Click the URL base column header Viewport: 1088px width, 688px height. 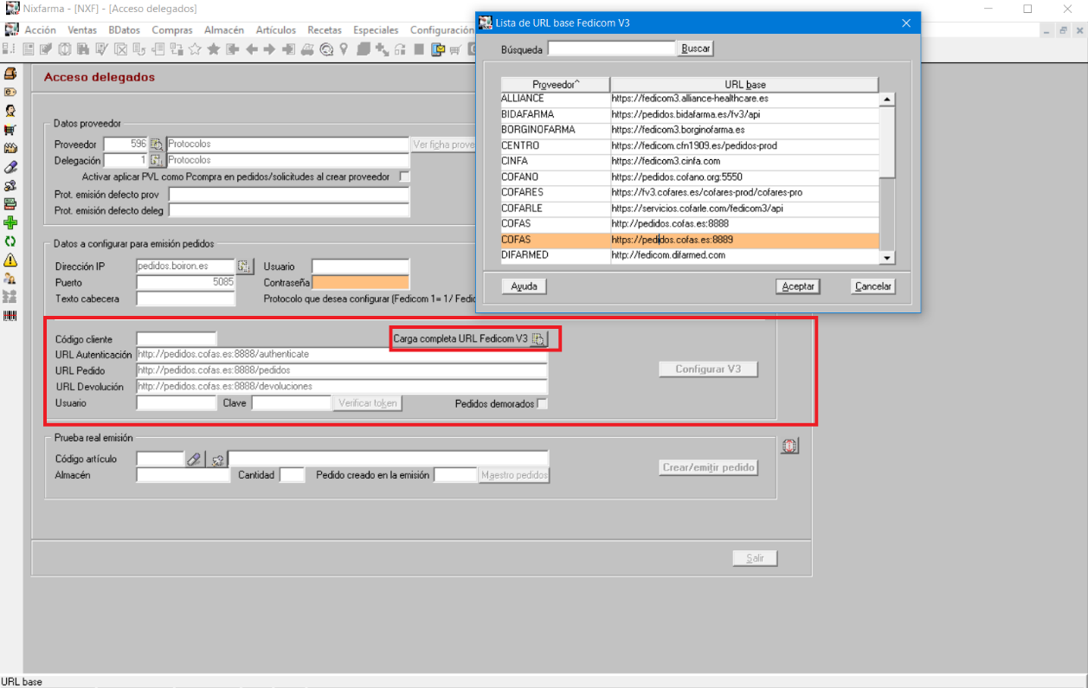click(744, 85)
